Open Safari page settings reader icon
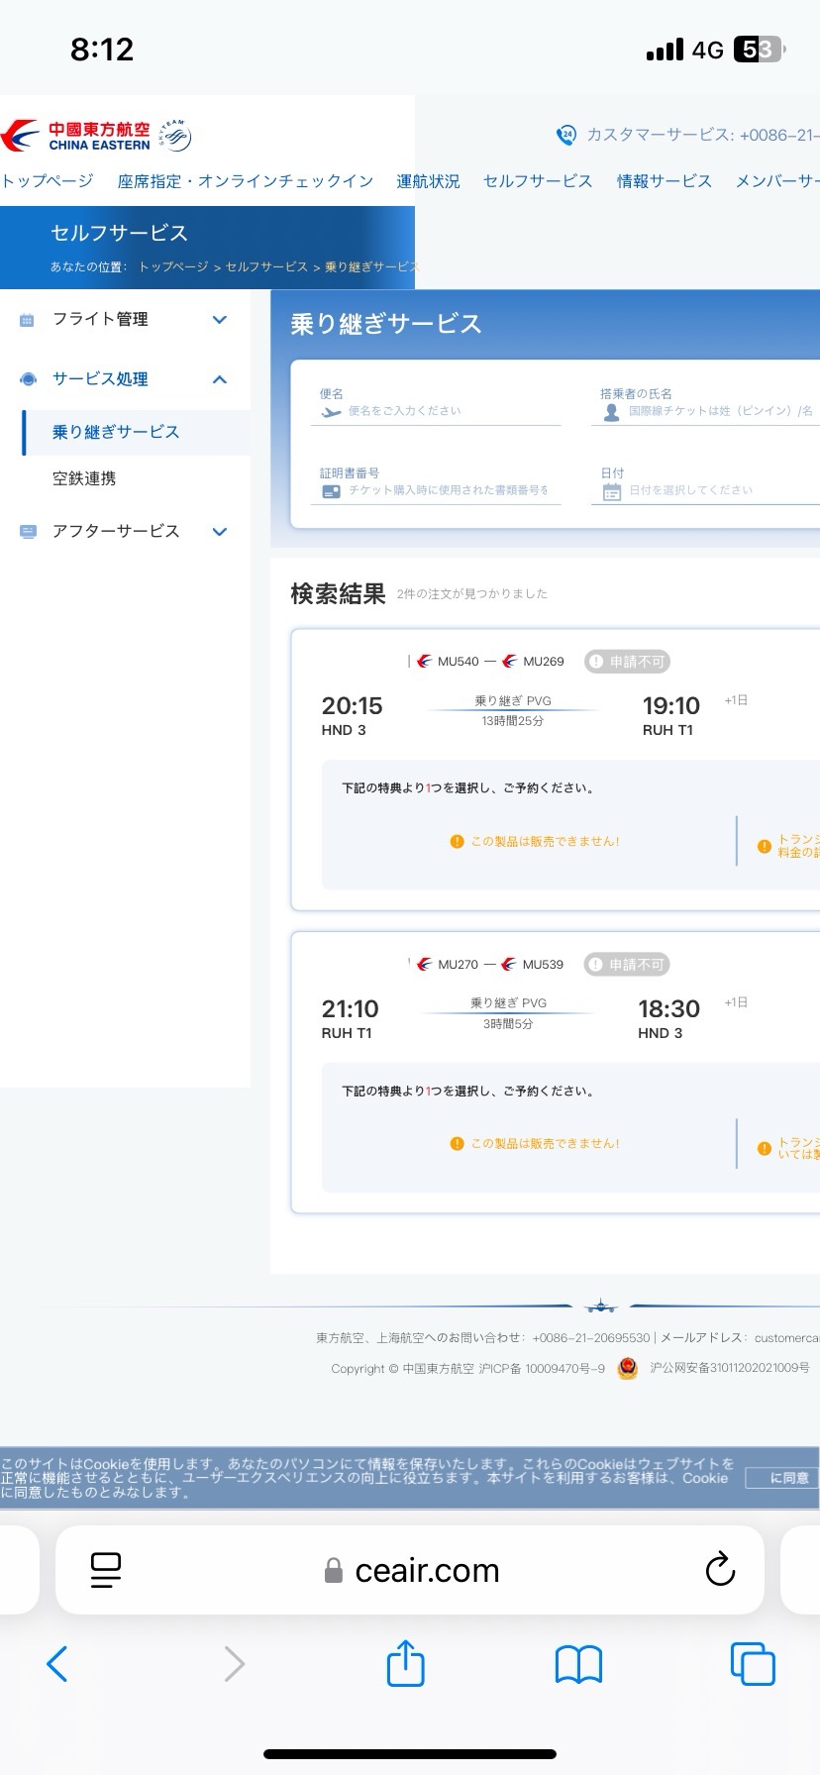The image size is (820, 1775). [105, 1569]
